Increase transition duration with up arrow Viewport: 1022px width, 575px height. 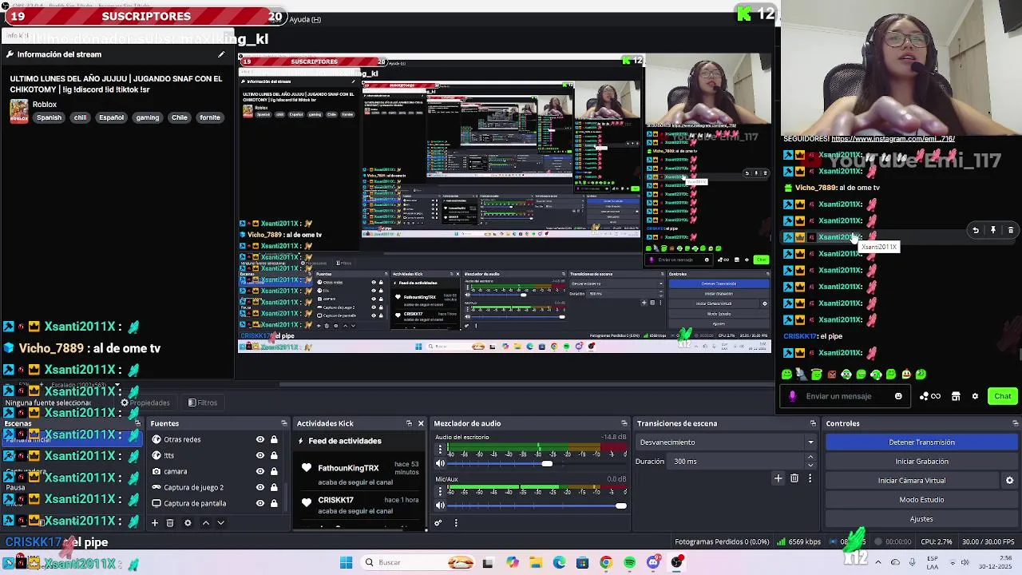coord(810,458)
